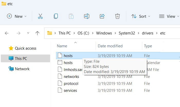The image size is (180, 107).
Task: Go back with the left arrow
Action: point(7,33)
